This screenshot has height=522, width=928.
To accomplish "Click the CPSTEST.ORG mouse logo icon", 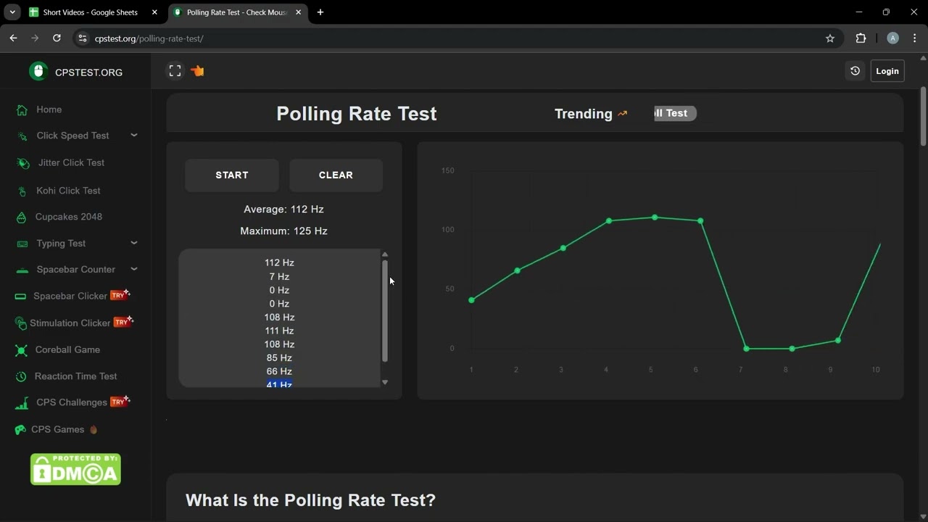I will tap(38, 71).
